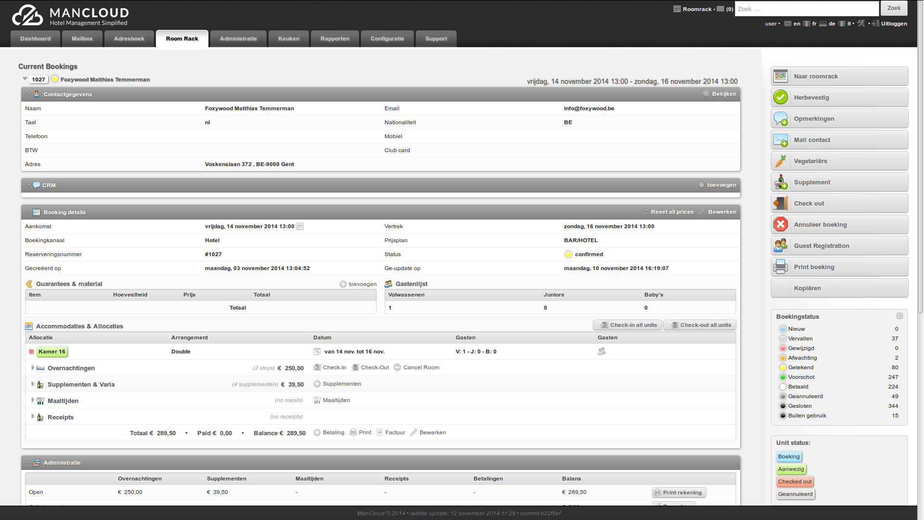Expand the Receipts row
Screen dimensions: 924x520
click(x=33, y=417)
